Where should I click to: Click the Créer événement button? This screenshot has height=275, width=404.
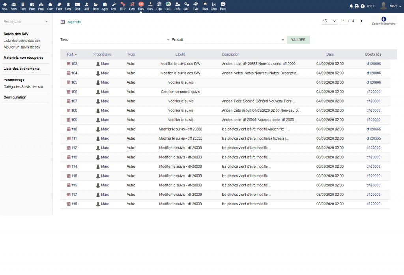pyautogui.click(x=383, y=21)
